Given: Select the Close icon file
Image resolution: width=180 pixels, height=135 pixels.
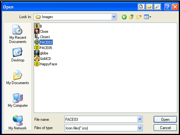Looking at the screenshot, I should point(41,31).
